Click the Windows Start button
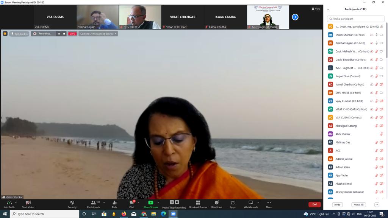Image resolution: width=388 pixels, height=218 pixels. 5,214
